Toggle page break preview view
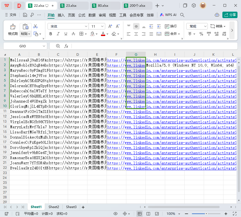This screenshot has height=217, width=241. pyautogui.click(x=148, y=214)
